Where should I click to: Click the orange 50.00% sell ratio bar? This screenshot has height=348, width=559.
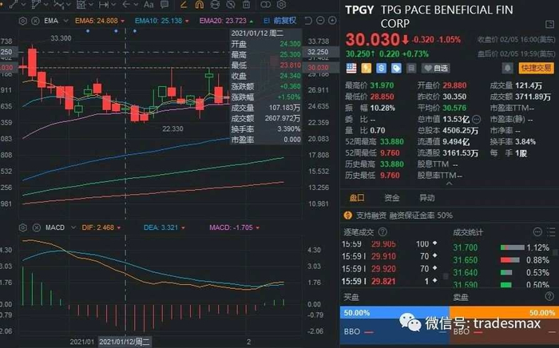pyautogui.click(x=504, y=313)
